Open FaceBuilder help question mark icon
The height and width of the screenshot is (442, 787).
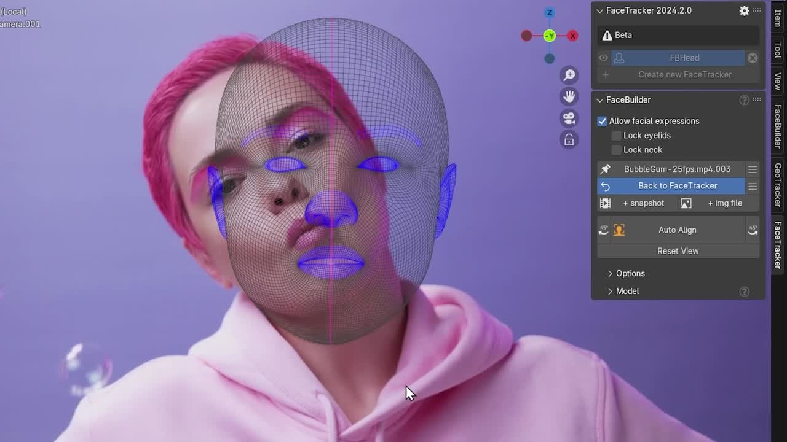pyautogui.click(x=744, y=99)
